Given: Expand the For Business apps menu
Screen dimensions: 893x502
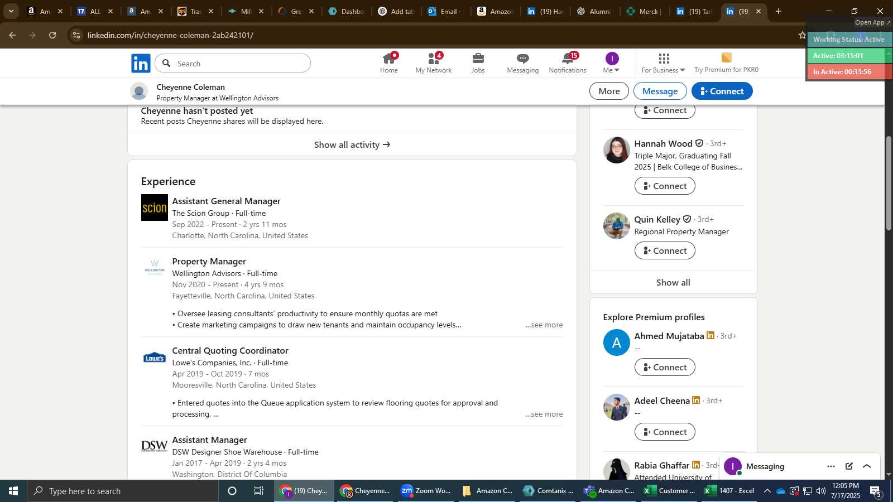Looking at the screenshot, I should point(663,63).
